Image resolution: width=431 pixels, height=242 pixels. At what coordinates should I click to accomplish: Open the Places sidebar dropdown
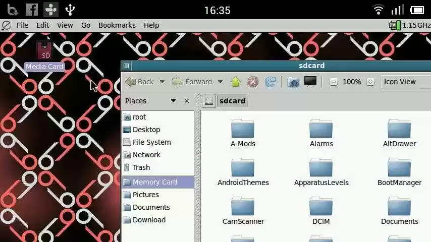click(173, 101)
